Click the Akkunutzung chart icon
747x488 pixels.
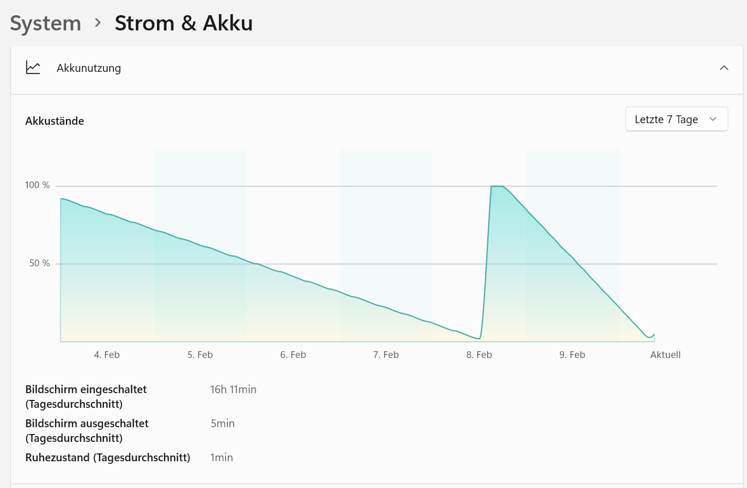(x=33, y=68)
